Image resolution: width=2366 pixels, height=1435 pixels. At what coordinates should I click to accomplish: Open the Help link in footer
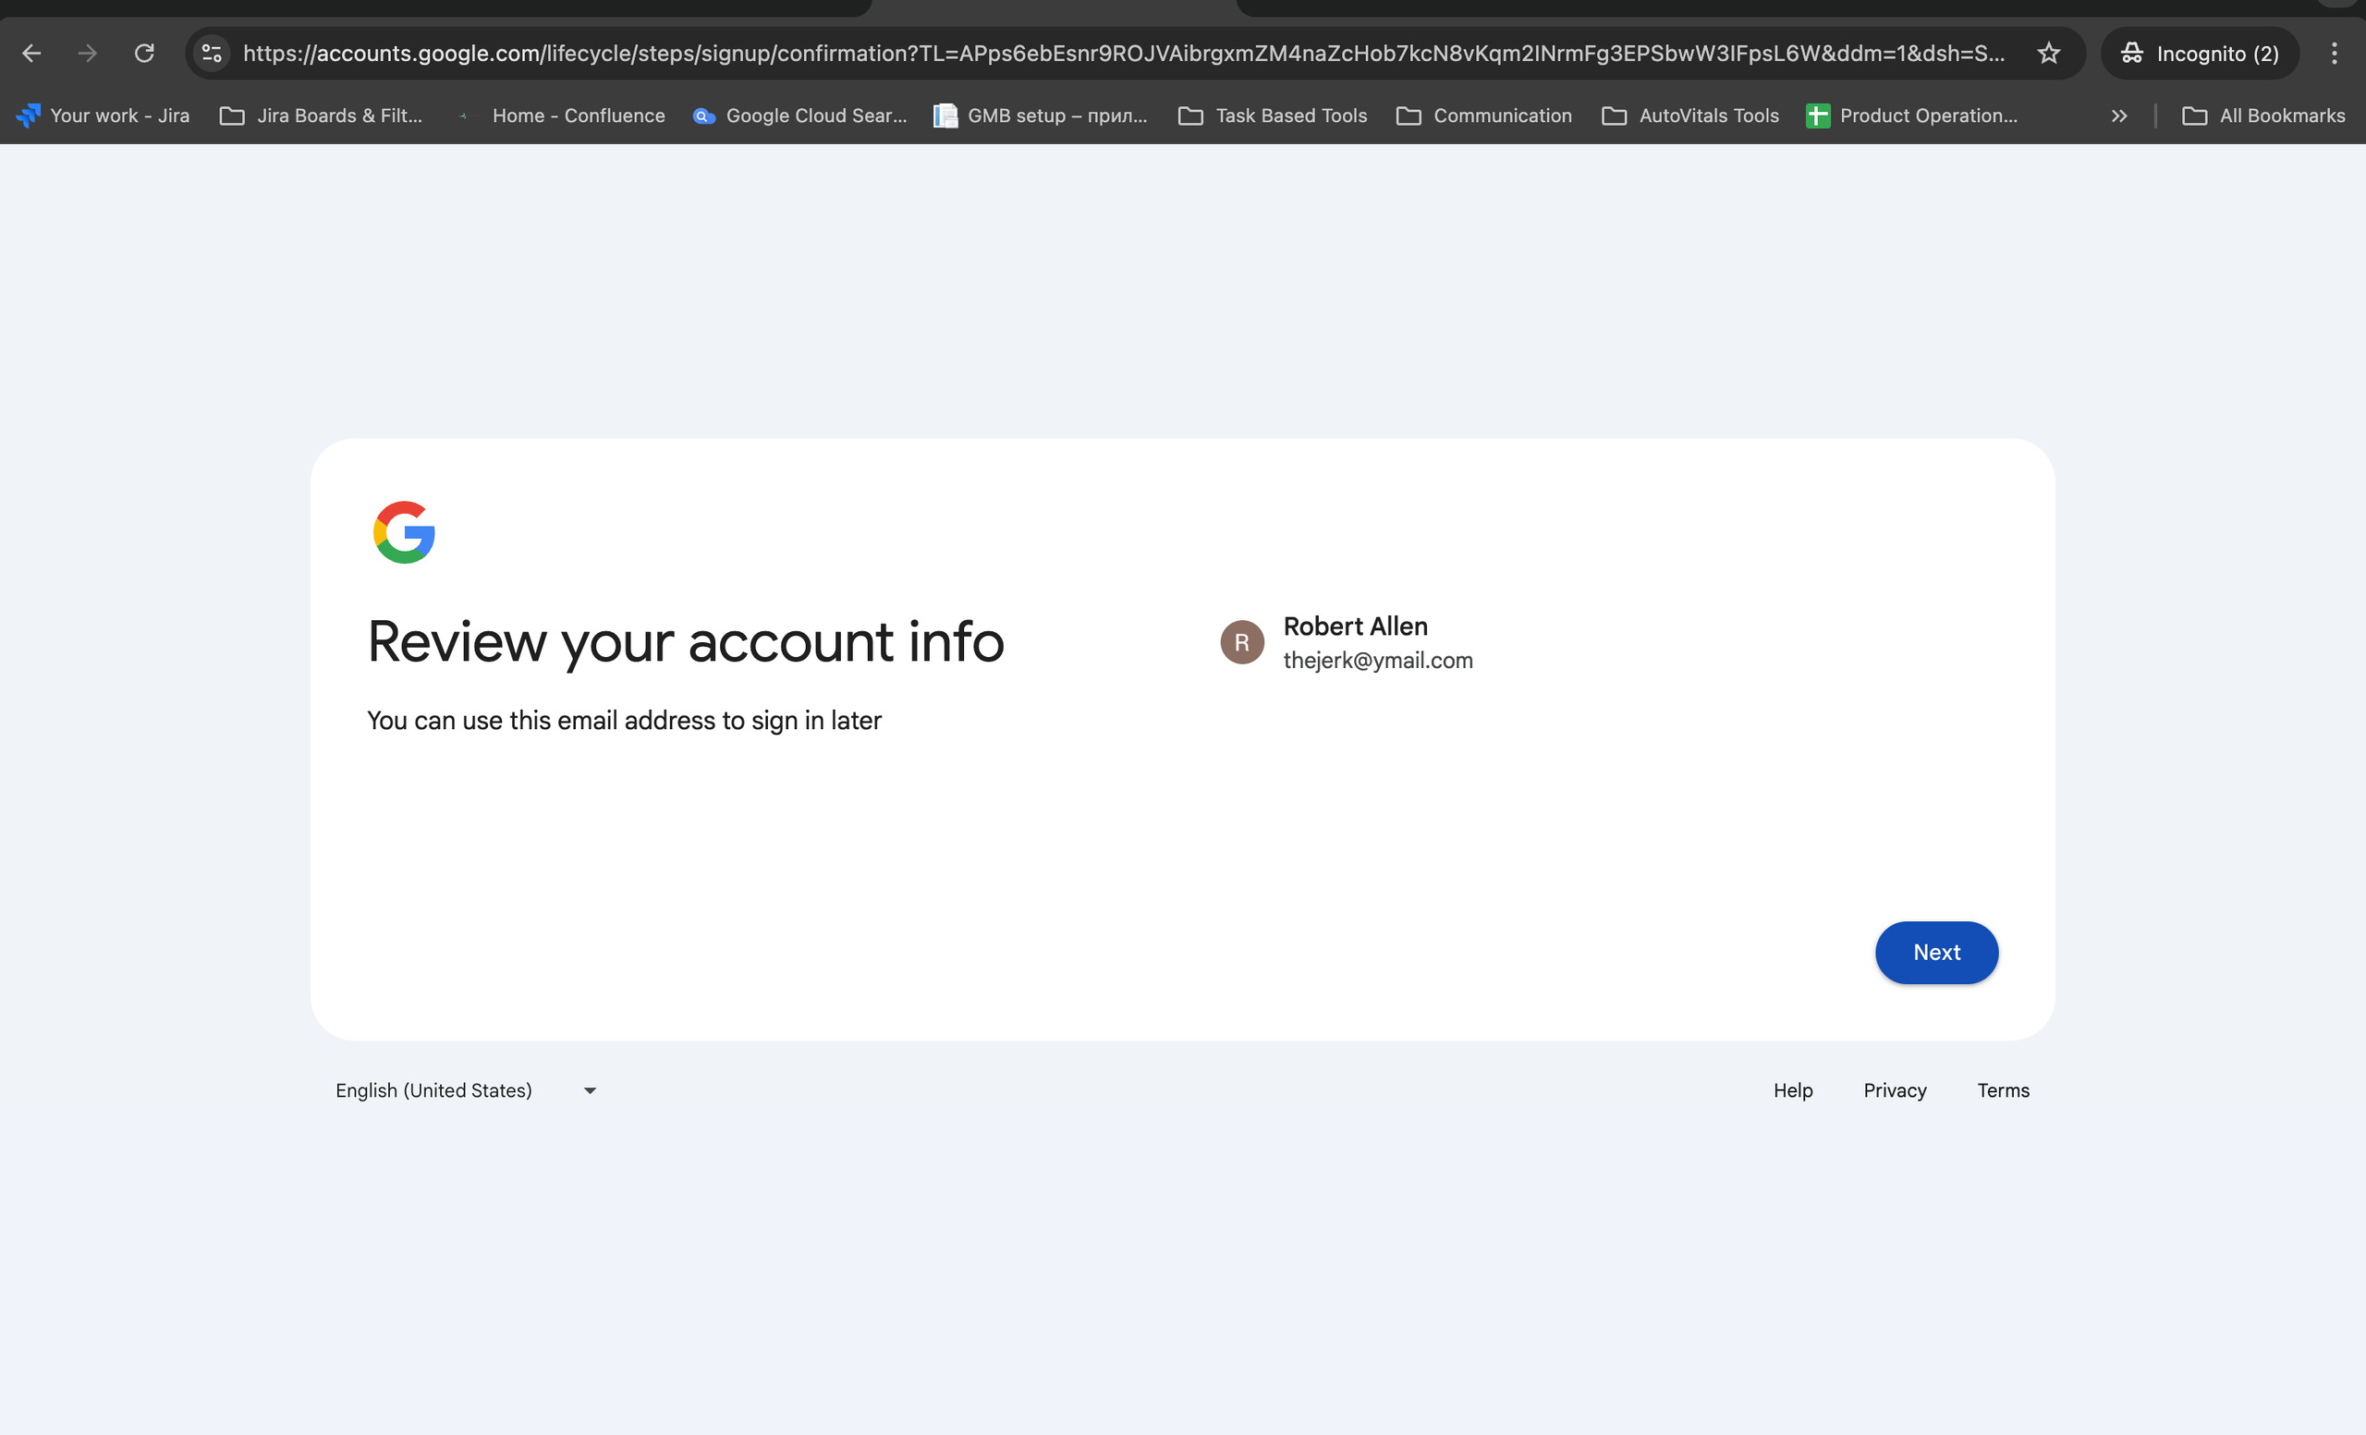point(1793,1090)
